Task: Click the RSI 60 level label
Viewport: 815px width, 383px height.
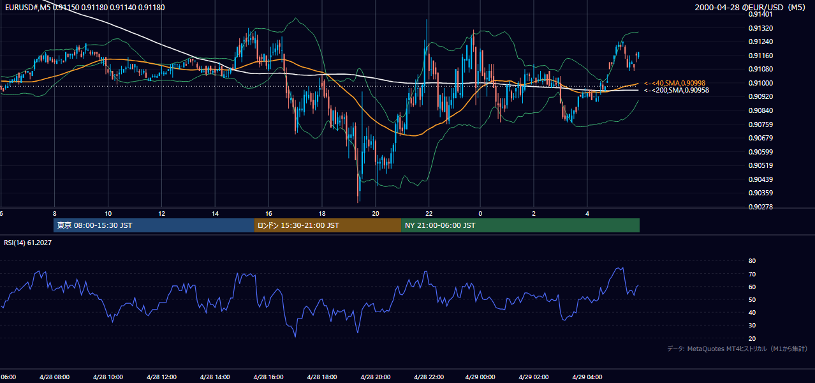Action: tap(752, 287)
